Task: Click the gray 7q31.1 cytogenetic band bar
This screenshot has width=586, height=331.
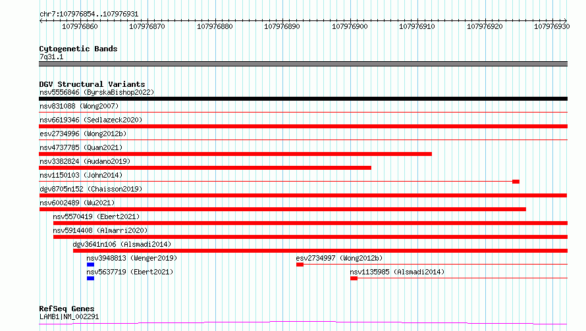Action: tap(303, 64)
